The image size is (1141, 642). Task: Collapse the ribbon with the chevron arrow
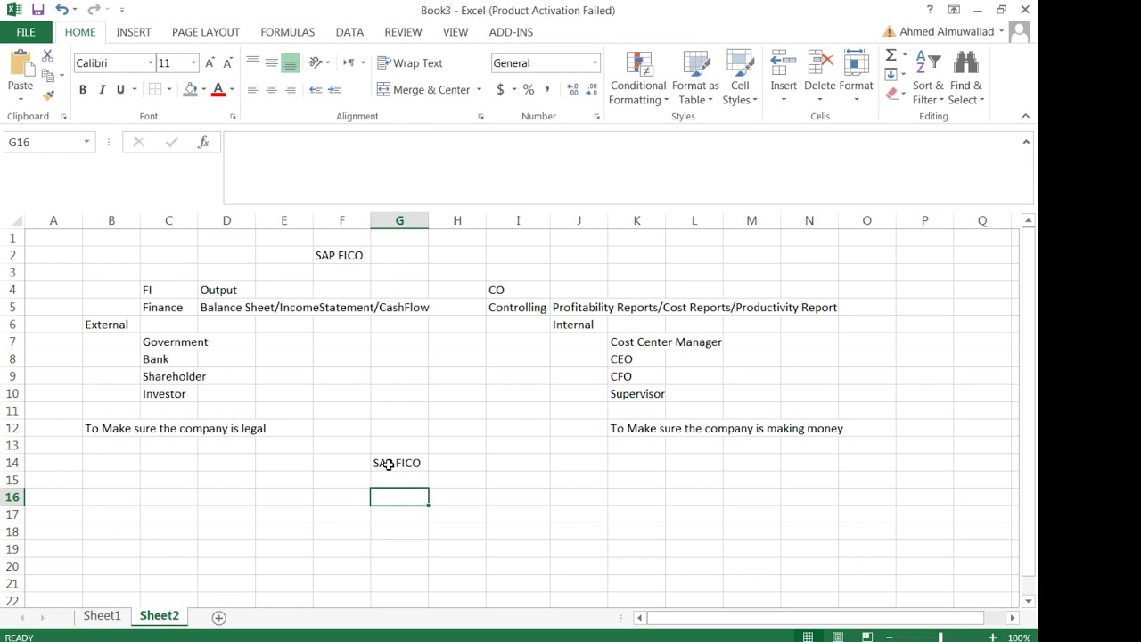1025,116
